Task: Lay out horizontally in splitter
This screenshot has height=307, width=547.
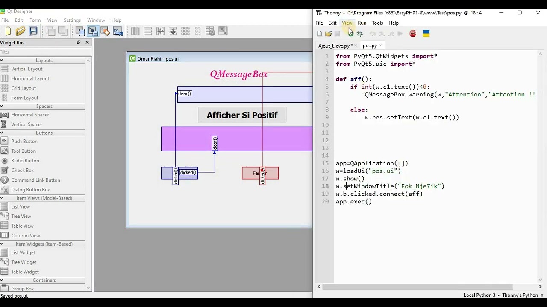Action: [160, 31]
